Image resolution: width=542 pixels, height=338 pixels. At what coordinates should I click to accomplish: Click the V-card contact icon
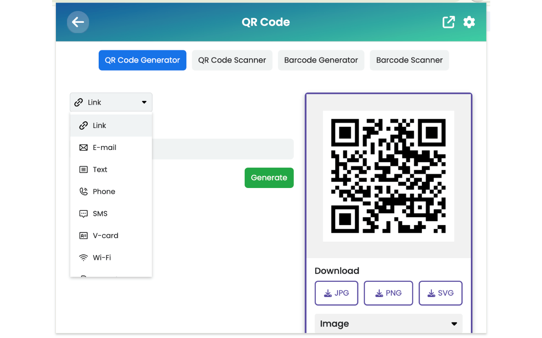click(x=83, y=235)
